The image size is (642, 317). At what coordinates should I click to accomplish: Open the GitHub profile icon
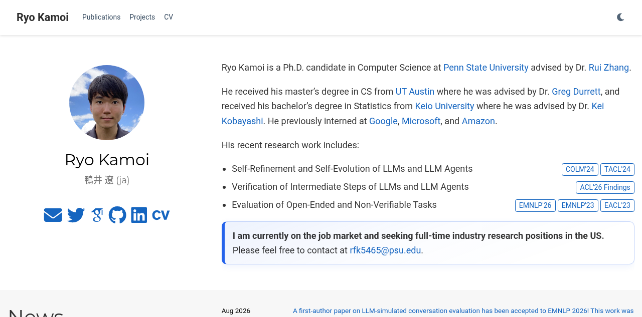117,215
